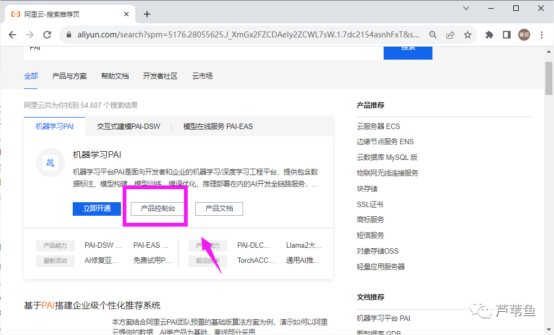Select the 模型在线服务 PAI-EAS tab
The height and width of the screenshot is (335, 554).
[x=218, y=126]
